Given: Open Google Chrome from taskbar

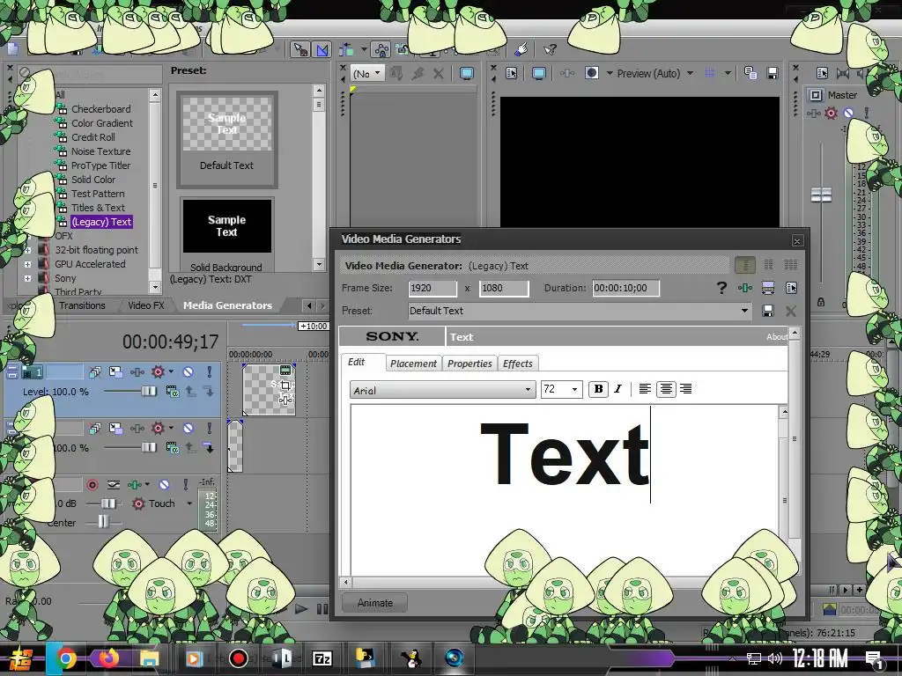Looking at the screenshot, I should click(65, 658).
